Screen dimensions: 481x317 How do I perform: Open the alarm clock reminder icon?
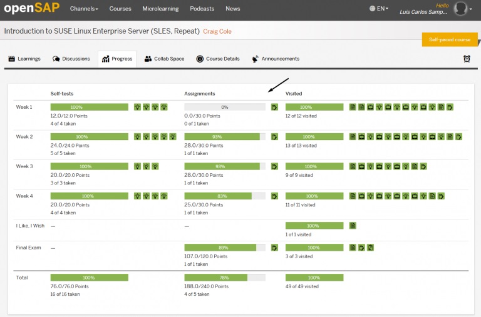point(467,59)
